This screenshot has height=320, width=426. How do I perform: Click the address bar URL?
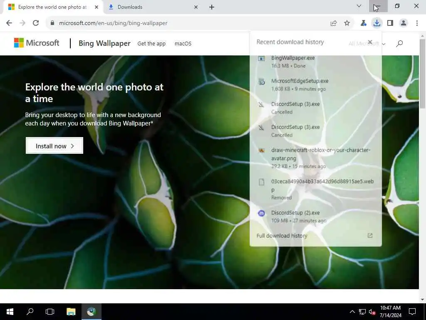[x=113, y=23]
